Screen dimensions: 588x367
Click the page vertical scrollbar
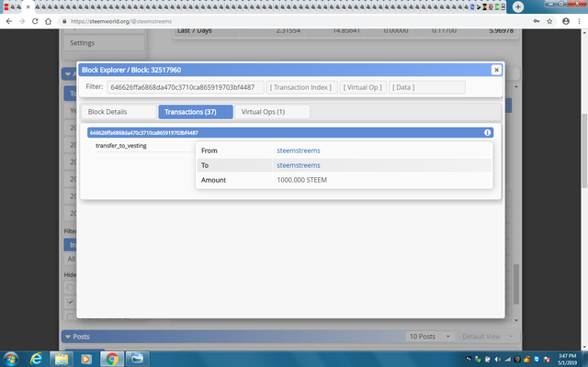[x=584, y=150]
